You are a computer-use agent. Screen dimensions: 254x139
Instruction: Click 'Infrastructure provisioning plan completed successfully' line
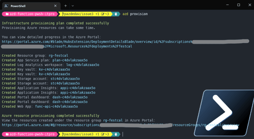[55, 23]
